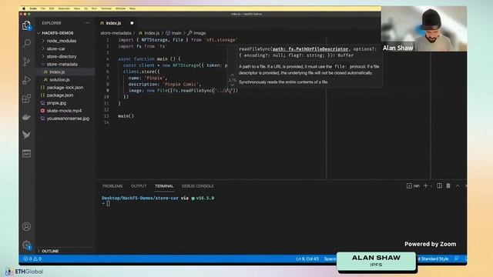Click the Spaces indentation status item
The width and height of the screenshot is (493, 277).
coord(330,259)
